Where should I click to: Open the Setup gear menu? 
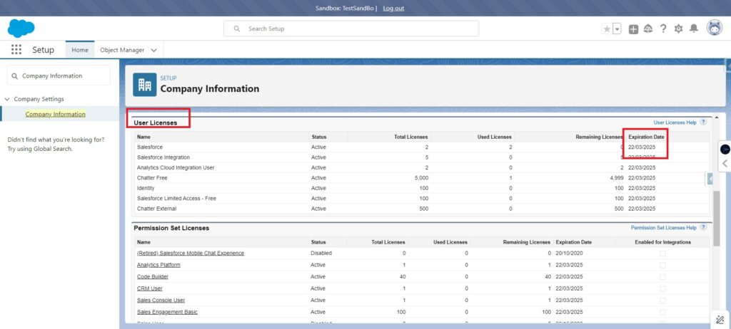[x=678, y=28]
